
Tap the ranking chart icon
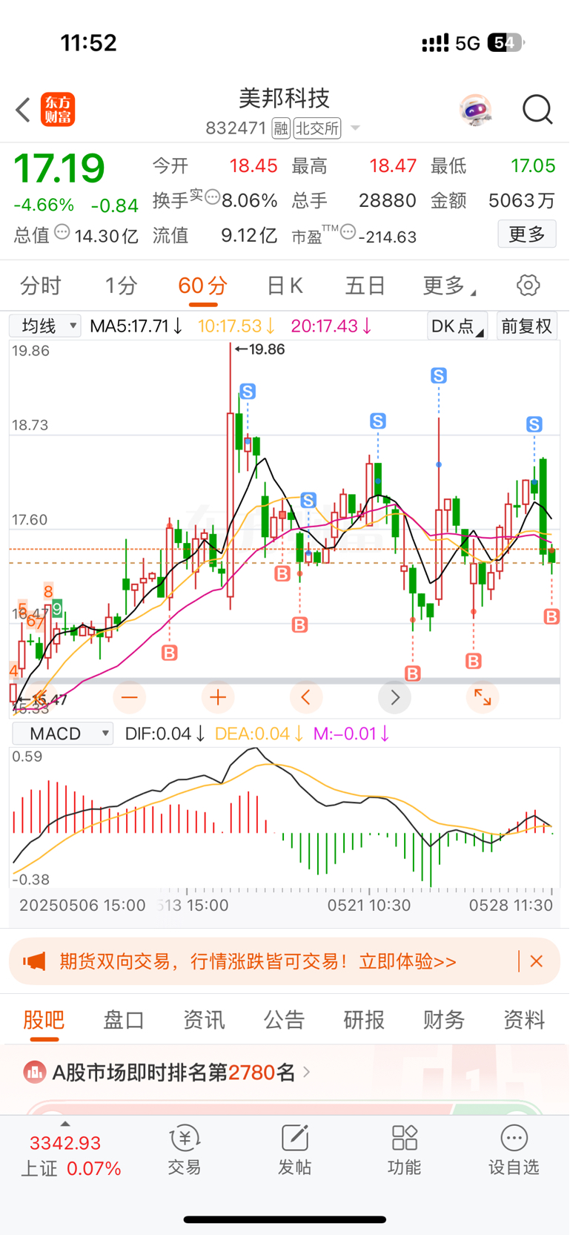pyautogui.click(x=34, y=1072)
